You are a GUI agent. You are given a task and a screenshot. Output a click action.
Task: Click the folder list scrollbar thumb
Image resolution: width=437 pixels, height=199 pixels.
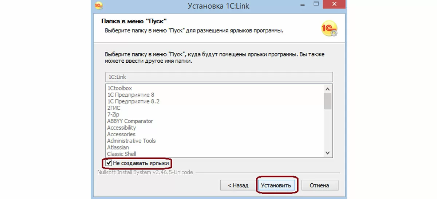(327, 101)
